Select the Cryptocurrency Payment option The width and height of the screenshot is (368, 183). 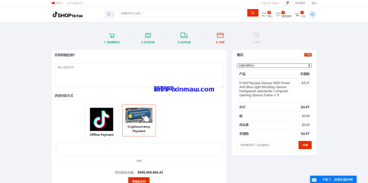click(139, 120)
